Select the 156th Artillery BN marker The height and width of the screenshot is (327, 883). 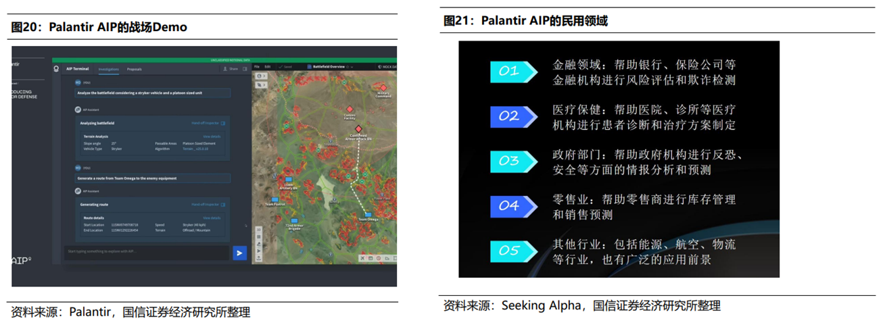289,179
